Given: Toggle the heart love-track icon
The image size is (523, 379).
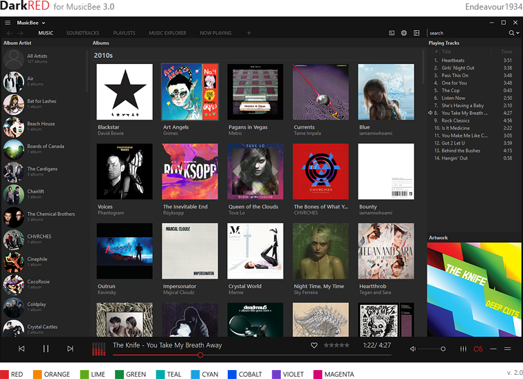Looking at the screenshot, I should (x=314, y=345).
